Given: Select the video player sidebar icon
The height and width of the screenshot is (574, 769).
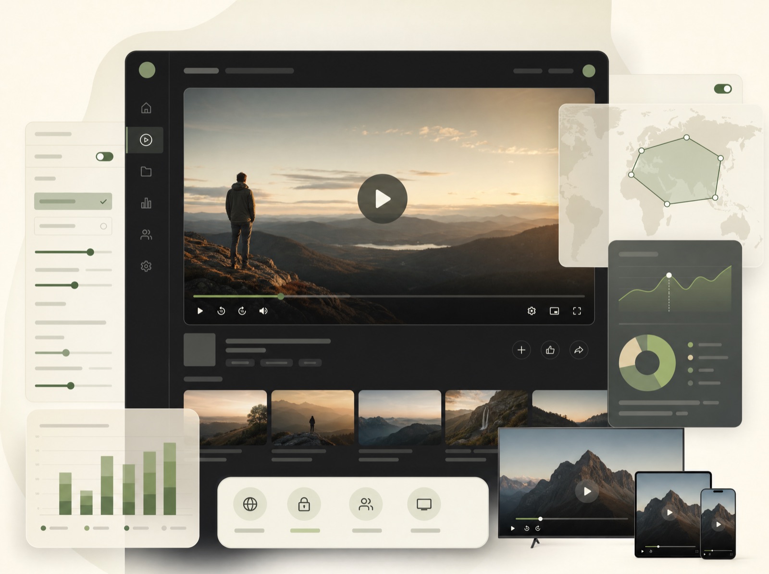Looking at the screenshot, I should (146, 140).
